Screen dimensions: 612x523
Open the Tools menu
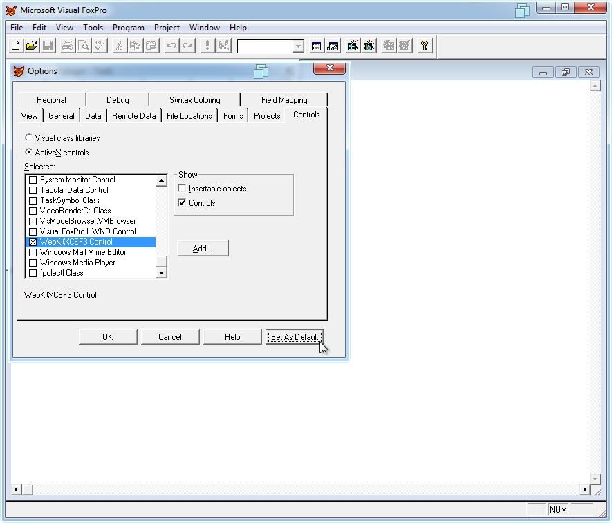(x=93, y=28)
